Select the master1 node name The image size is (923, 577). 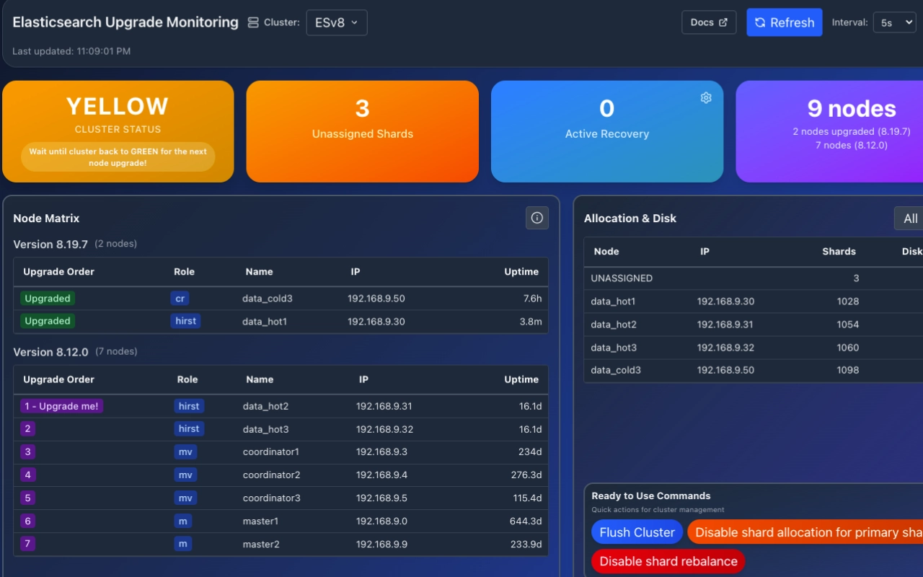[x=260, y=522]
